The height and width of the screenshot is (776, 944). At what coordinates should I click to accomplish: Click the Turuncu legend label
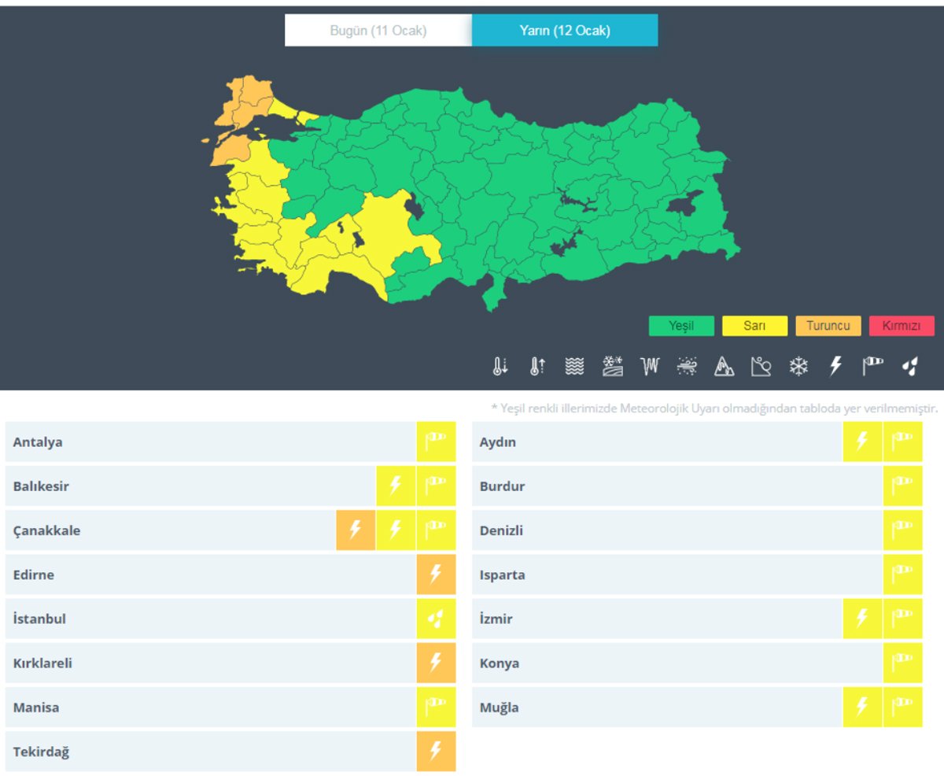tap(828, 326)
